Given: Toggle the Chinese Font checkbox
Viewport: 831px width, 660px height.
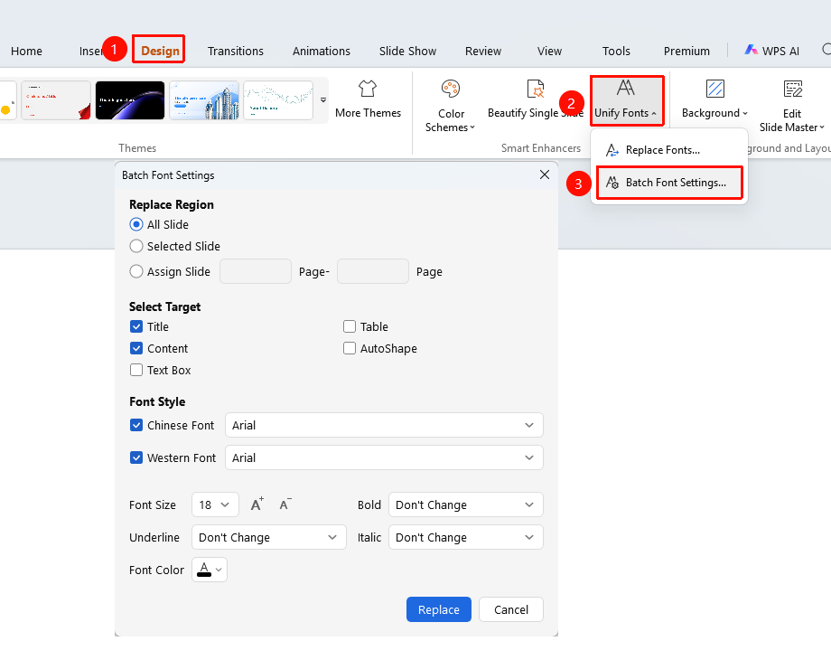Looking at the screenshot, I should pyautogui.click(x=136, y=426).
